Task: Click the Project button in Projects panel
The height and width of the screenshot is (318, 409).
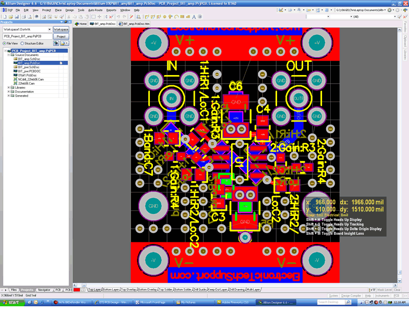Action: pyautogui.click(x=61, y=36)
